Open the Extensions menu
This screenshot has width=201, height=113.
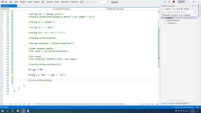point(65,2)
